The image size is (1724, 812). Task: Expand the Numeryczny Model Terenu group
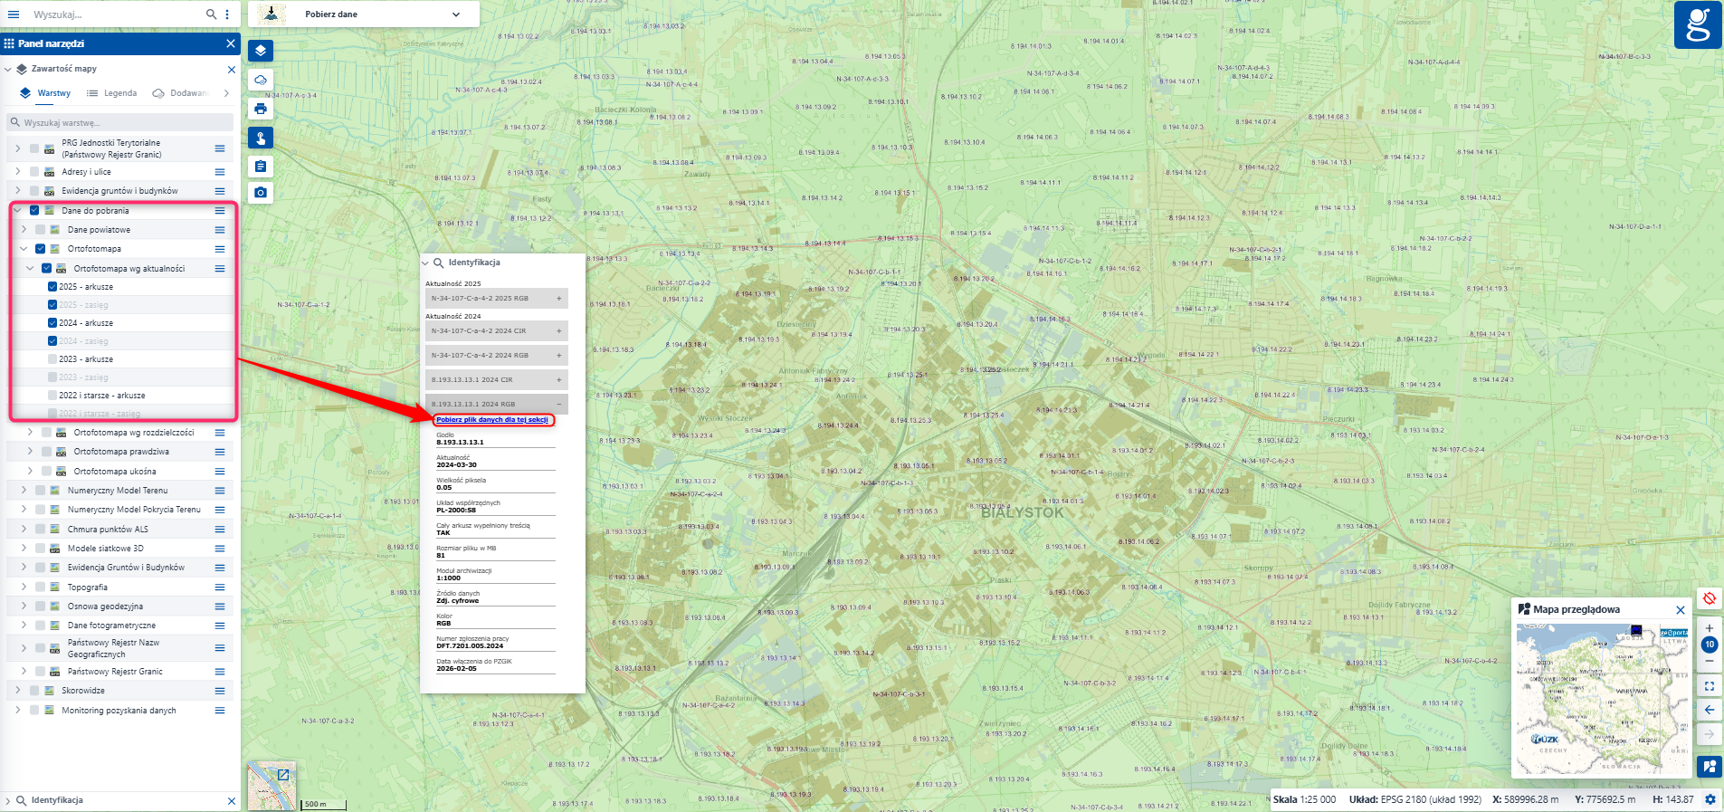[24, 491]
